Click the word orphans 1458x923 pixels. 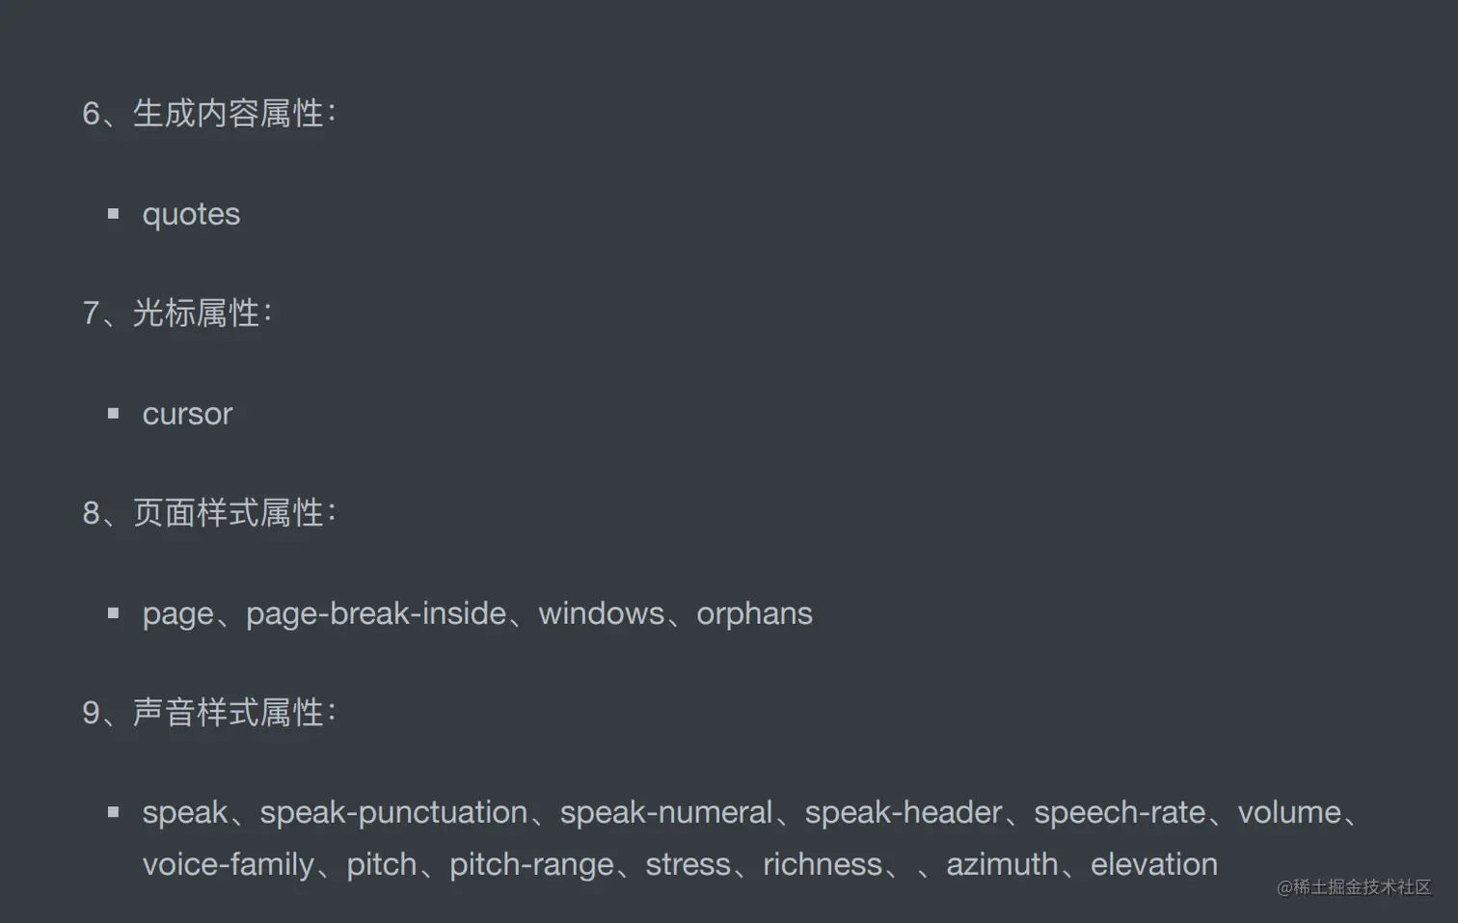754,613
